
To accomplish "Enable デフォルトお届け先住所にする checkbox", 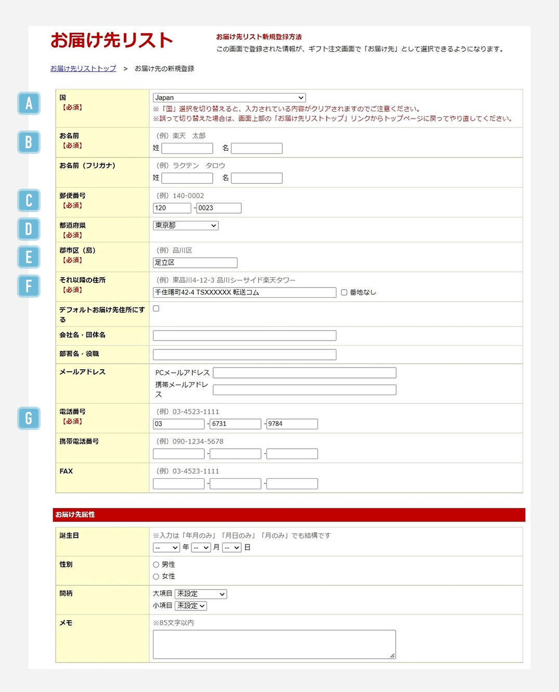I will (156, 308).
